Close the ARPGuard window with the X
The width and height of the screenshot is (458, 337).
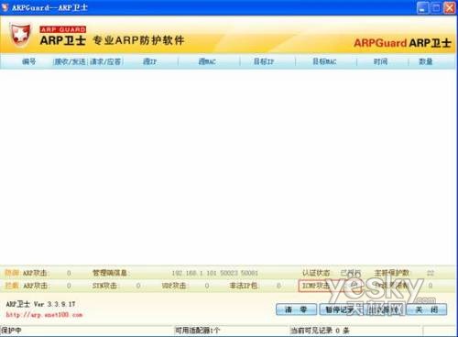pyautogui.click(x=450, y=8)
